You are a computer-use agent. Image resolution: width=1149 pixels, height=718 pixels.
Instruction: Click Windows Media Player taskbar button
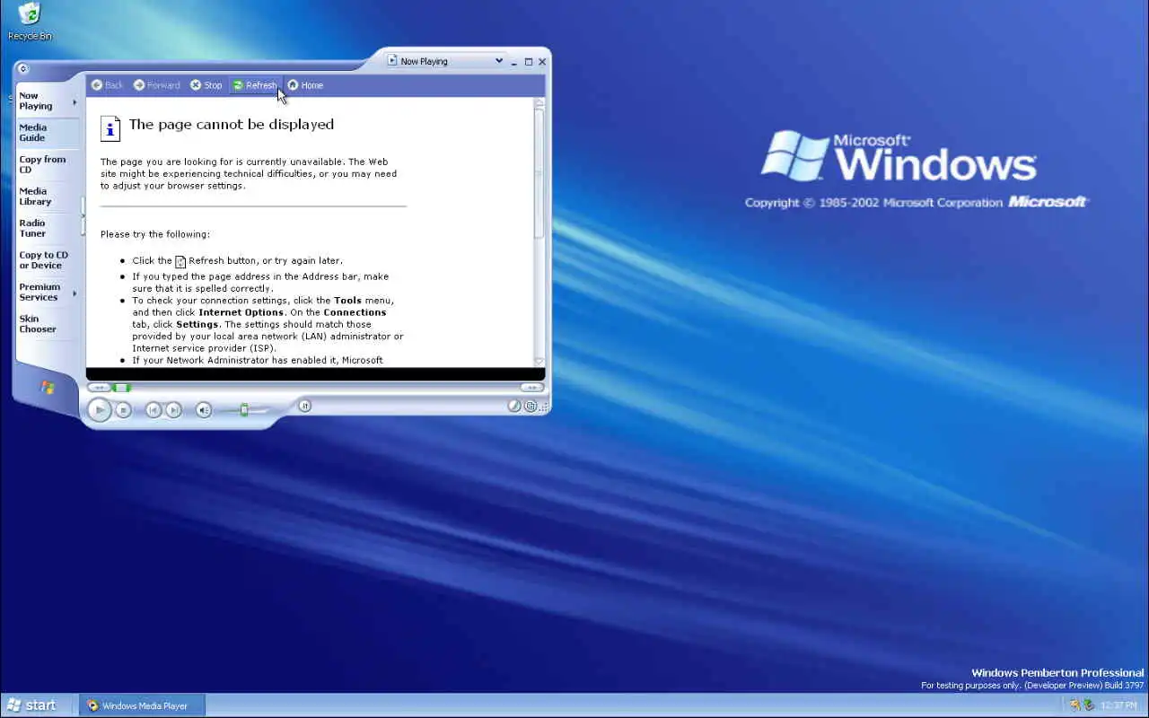pyautogui.click(x=142, y=705)
